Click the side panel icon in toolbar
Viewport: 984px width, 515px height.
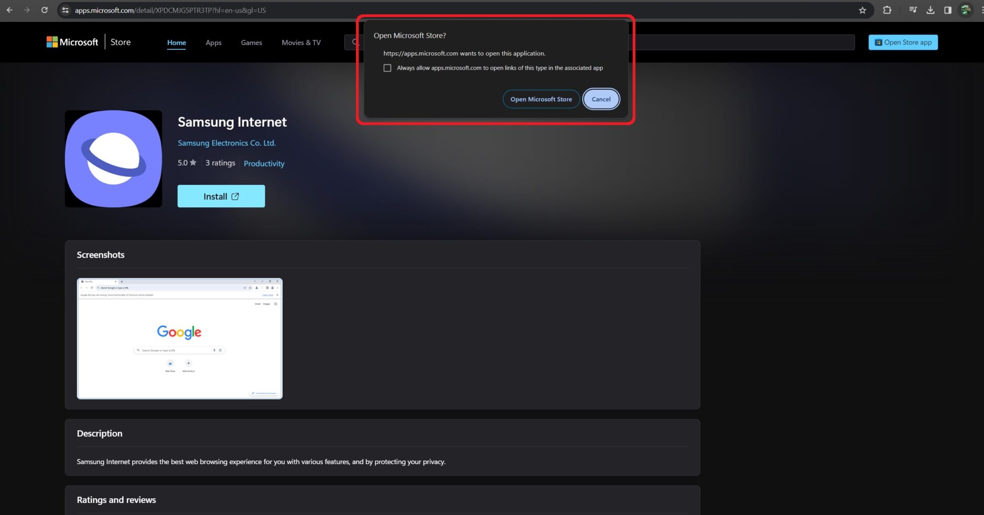(947, 10)
